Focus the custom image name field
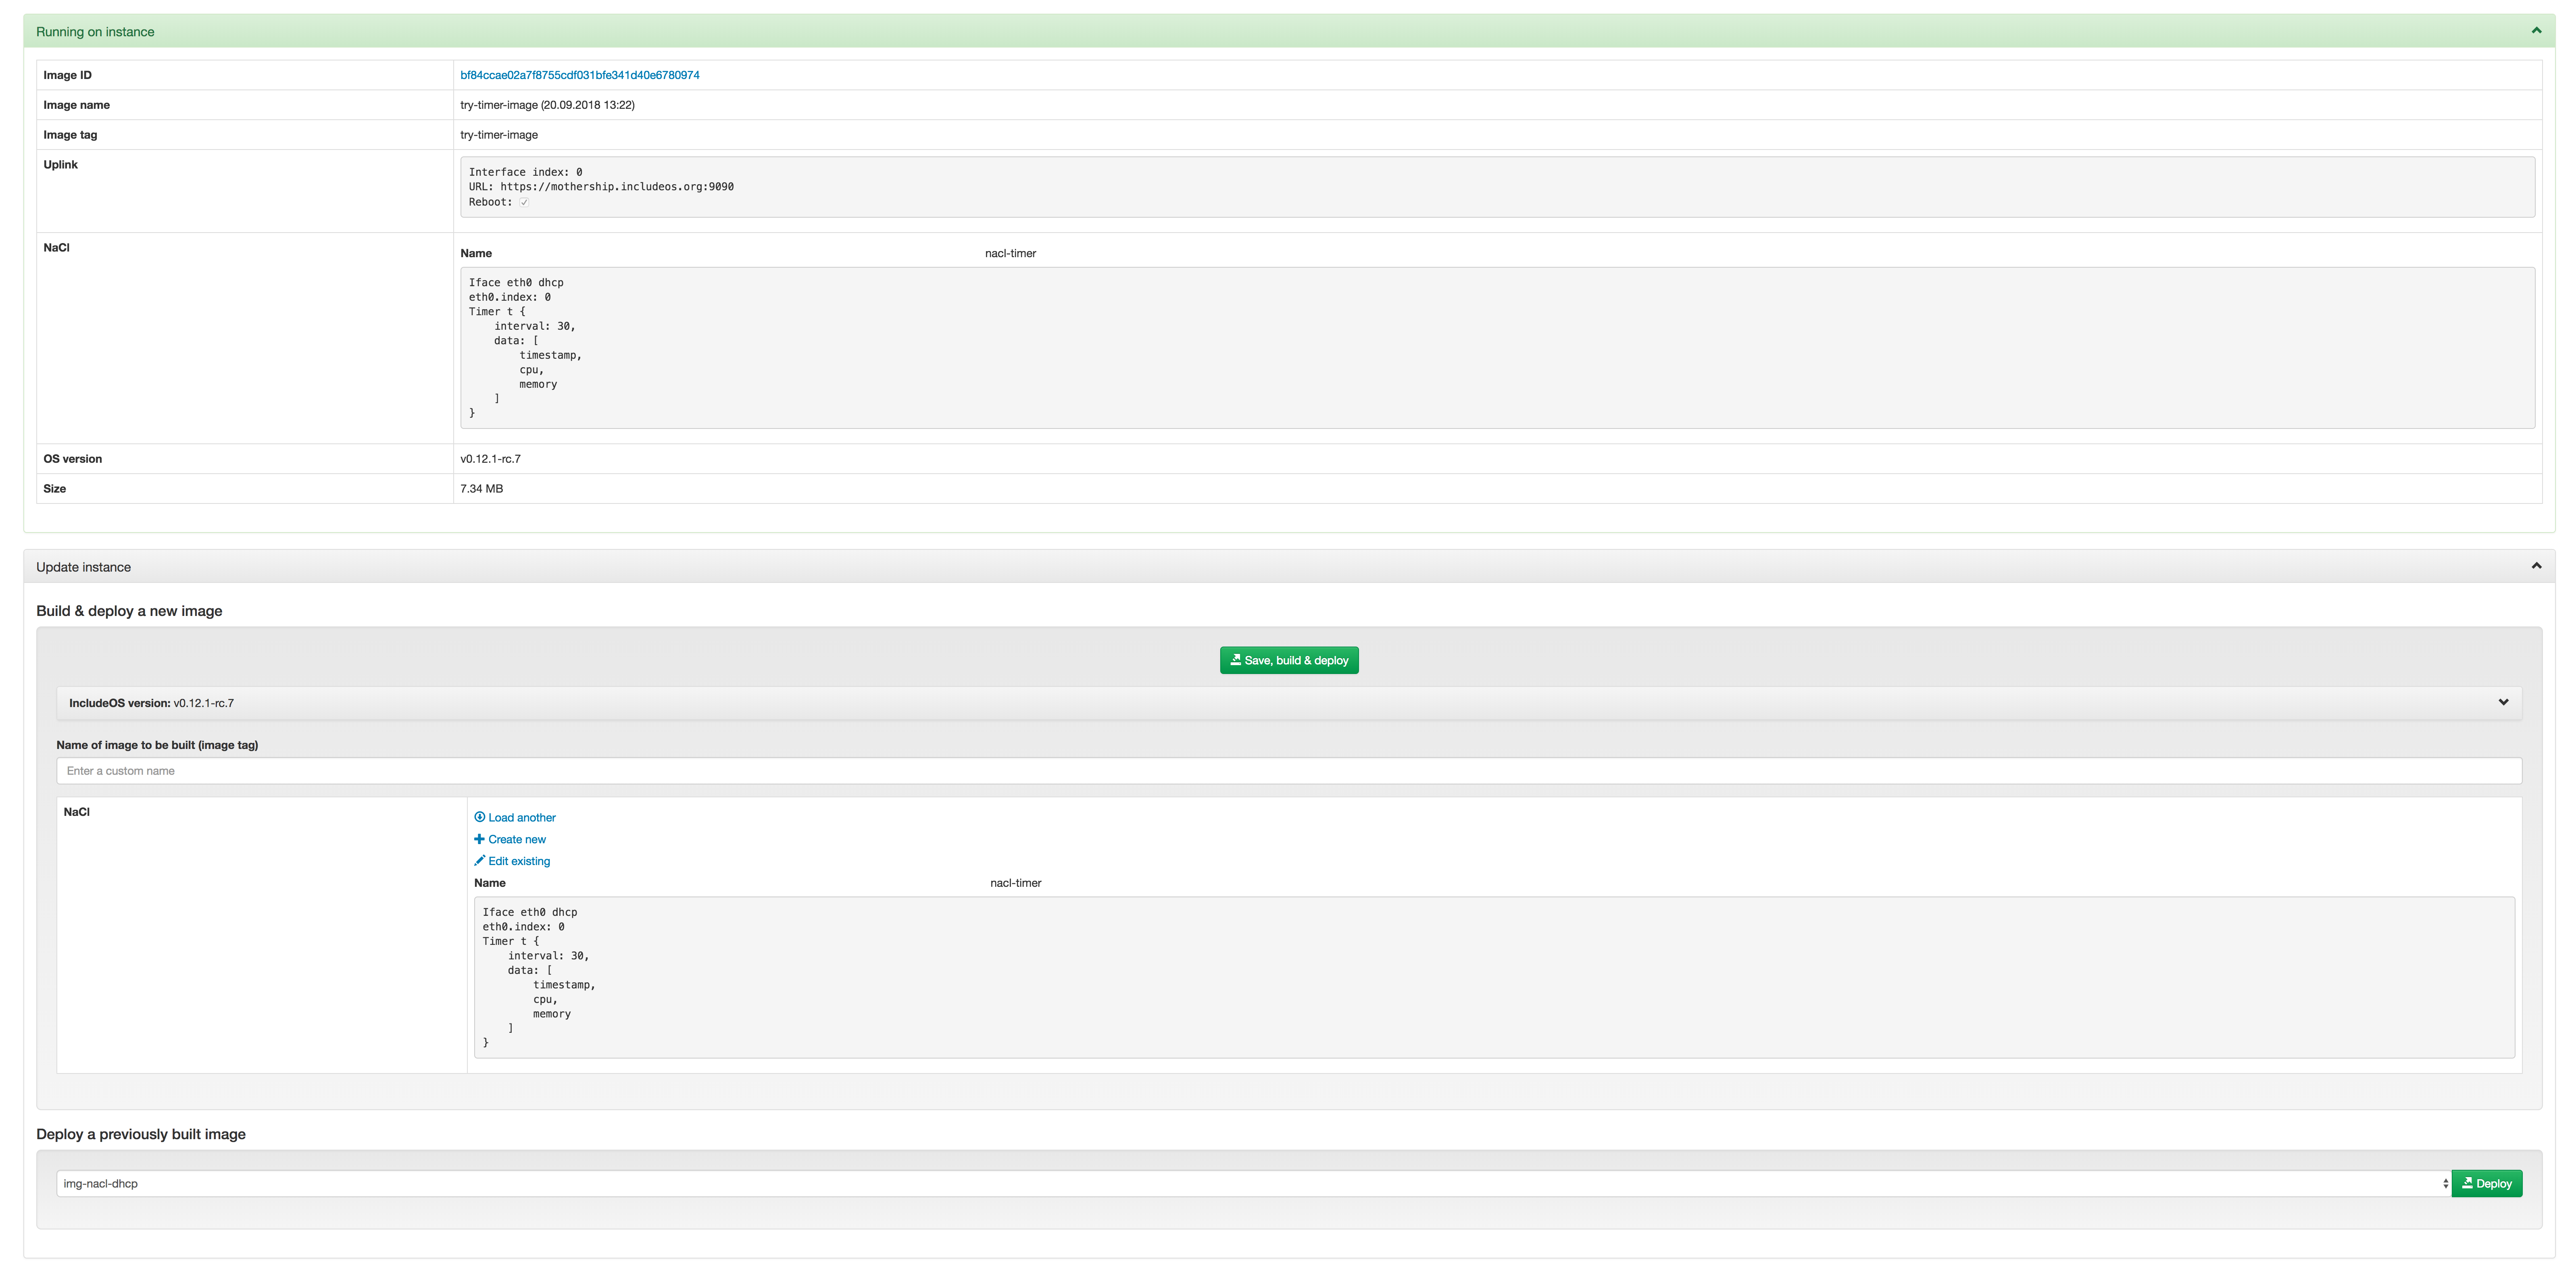 [x=1289, y=771]
